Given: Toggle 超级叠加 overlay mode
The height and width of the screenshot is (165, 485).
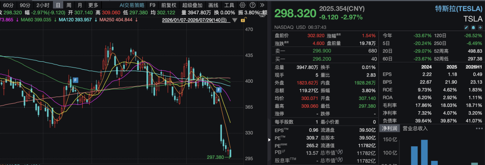Looking at the screenshot, I should [192, 5].
